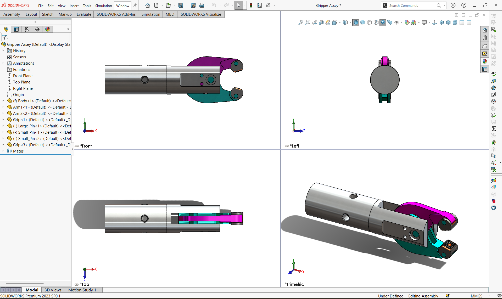Click the Home icon in the task pane
502x299 pixels.
point(484,30)
